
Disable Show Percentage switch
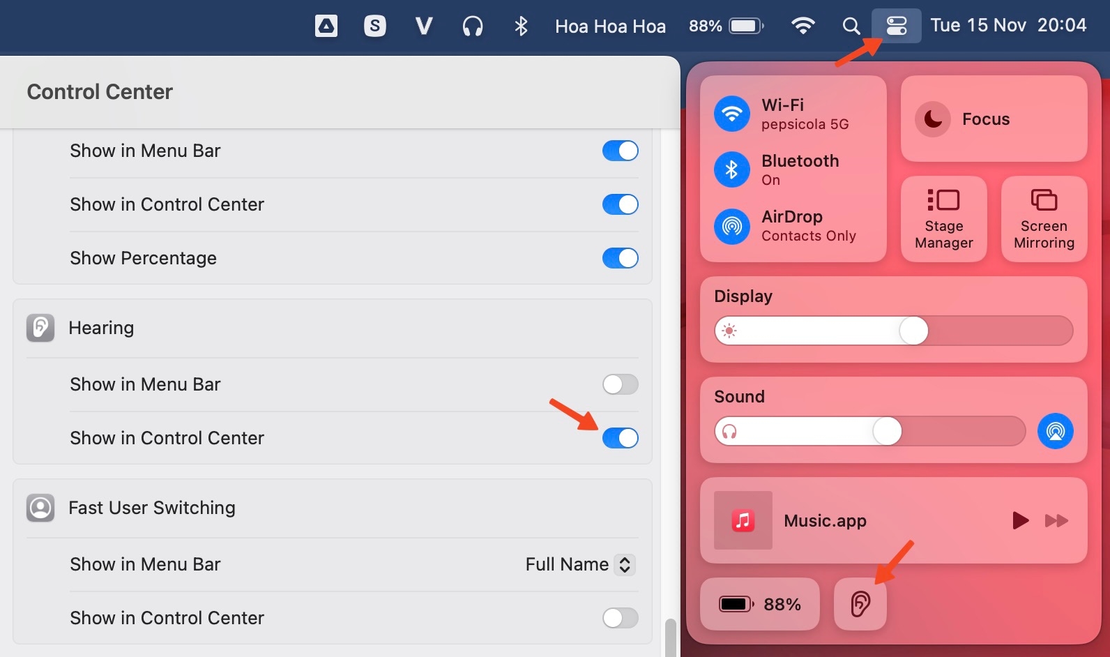621,258
